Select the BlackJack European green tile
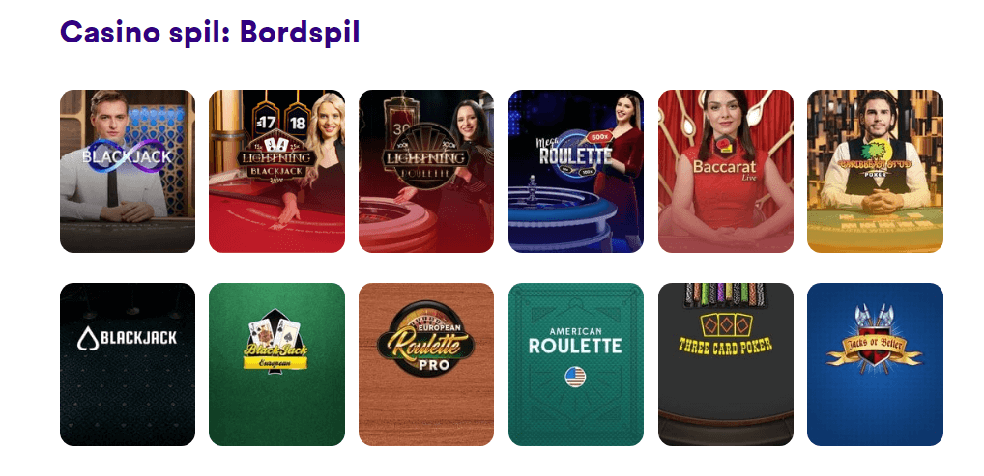The width and height of the screenshot is (984, 476). coord(276,364)
